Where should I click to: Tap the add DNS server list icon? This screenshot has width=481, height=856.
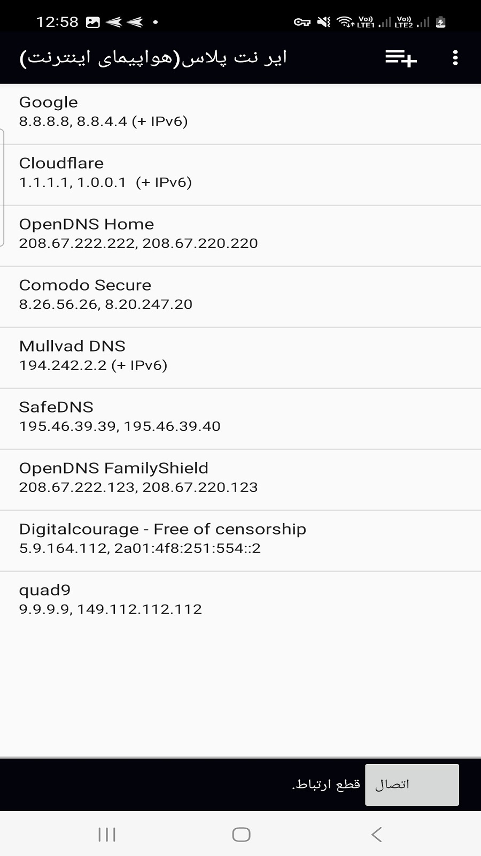click(401, 58)
